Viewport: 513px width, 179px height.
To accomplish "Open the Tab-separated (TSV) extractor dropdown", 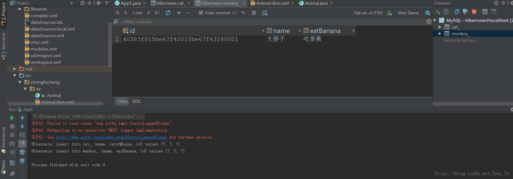I will (368, 13).
